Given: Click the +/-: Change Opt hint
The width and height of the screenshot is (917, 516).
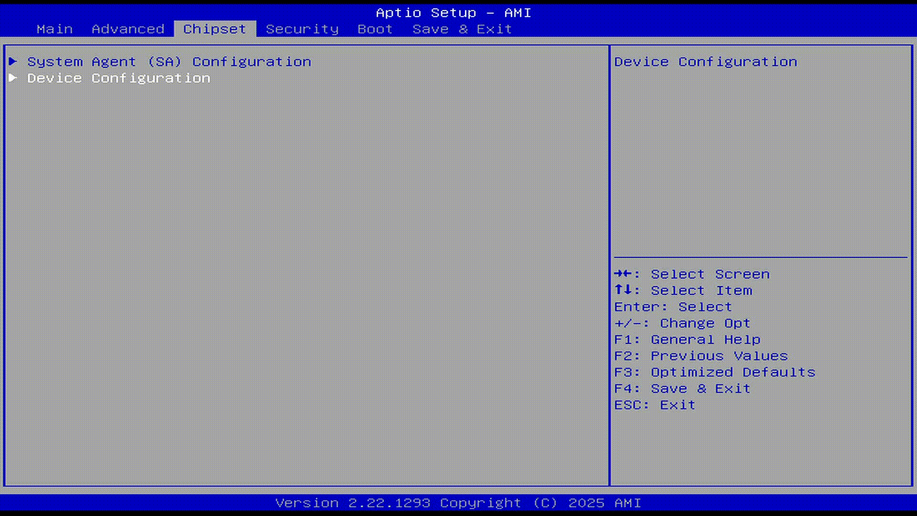Looking at the screenshot, I should pos(682,323).
